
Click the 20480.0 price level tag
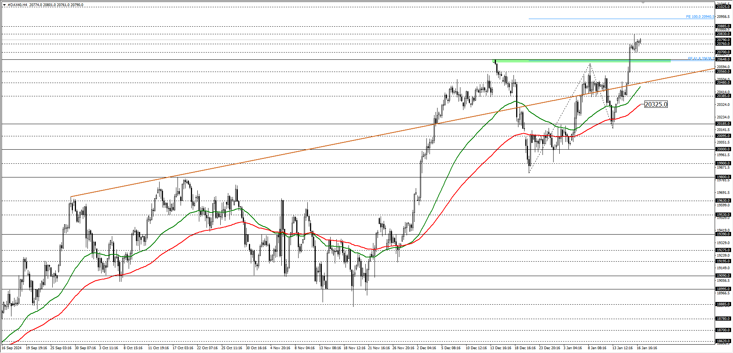click(x=723, y=83)
